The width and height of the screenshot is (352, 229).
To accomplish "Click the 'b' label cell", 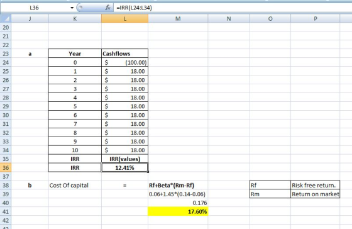I will click(x=30, y=185).
